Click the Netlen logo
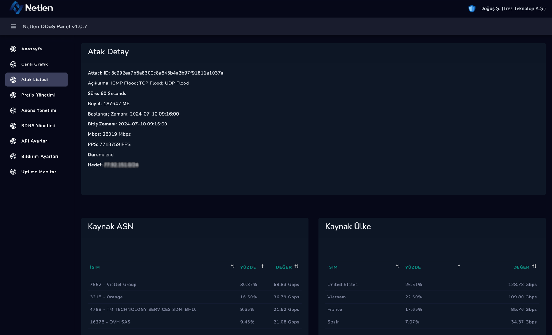552x335 pixels. [31, 8]
